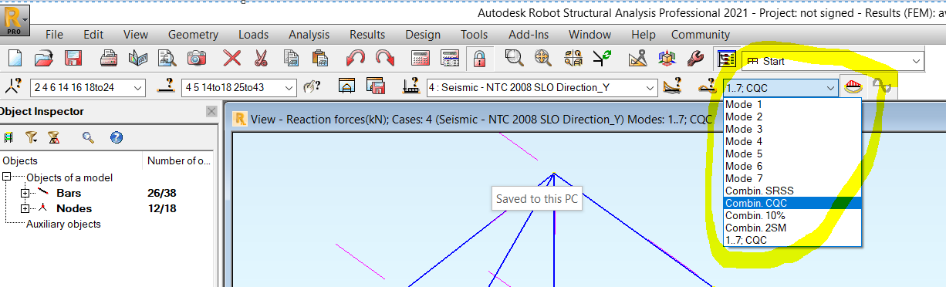Close the Object Inspector panel
Image resolution: width=946 pixels, height=287 pixels.
211,112
